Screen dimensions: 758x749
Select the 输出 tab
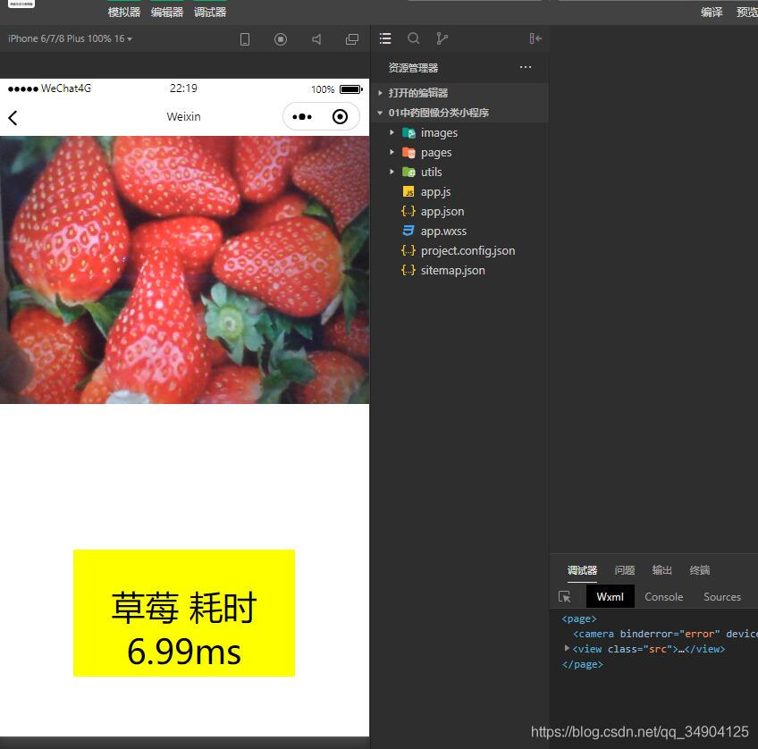(x=661, y=570)
